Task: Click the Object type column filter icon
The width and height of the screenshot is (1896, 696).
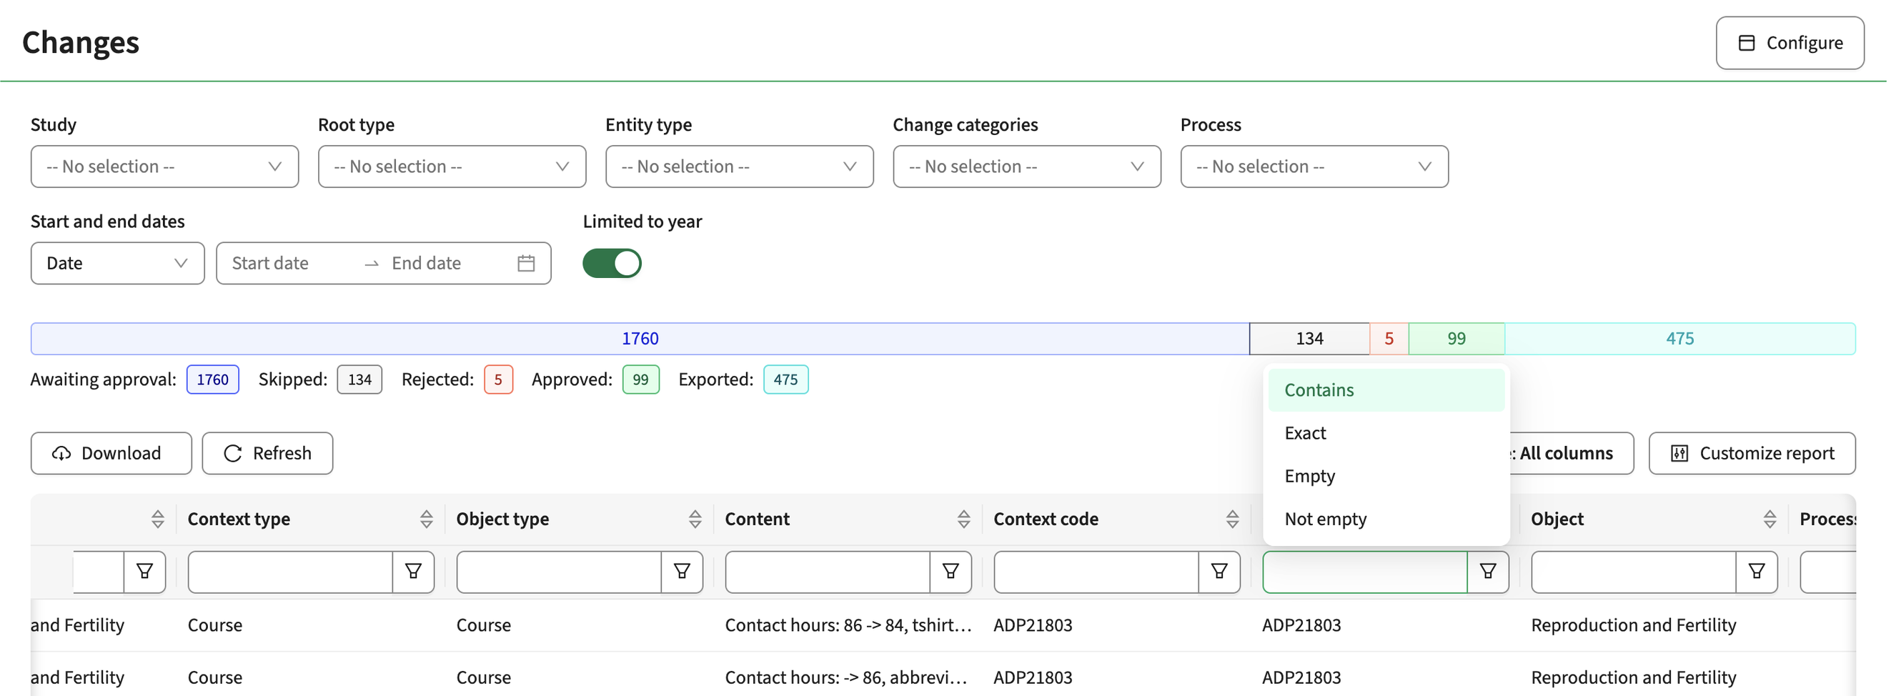Action: pos(682,572)
